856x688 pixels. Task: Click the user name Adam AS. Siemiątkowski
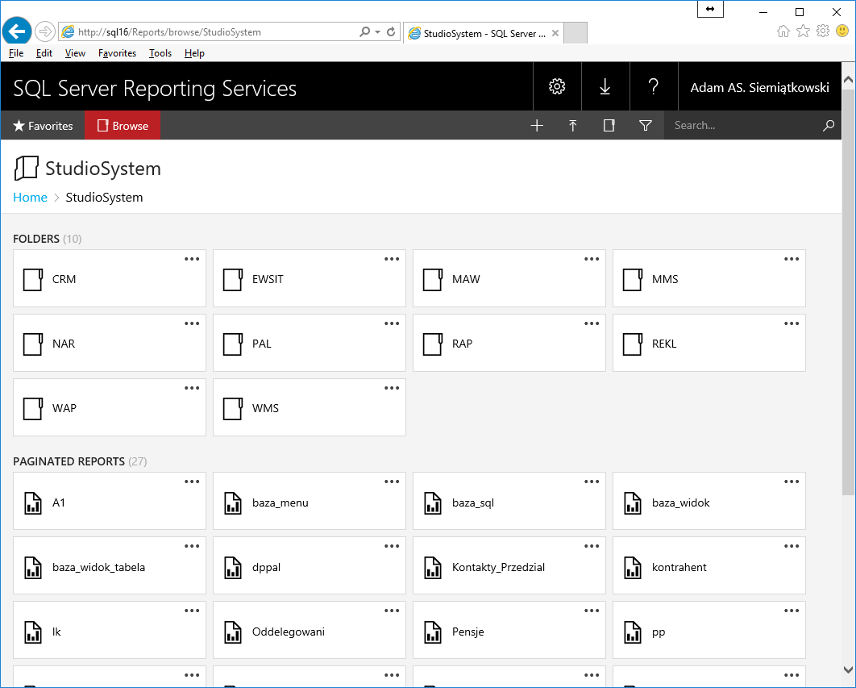(759, 87)
